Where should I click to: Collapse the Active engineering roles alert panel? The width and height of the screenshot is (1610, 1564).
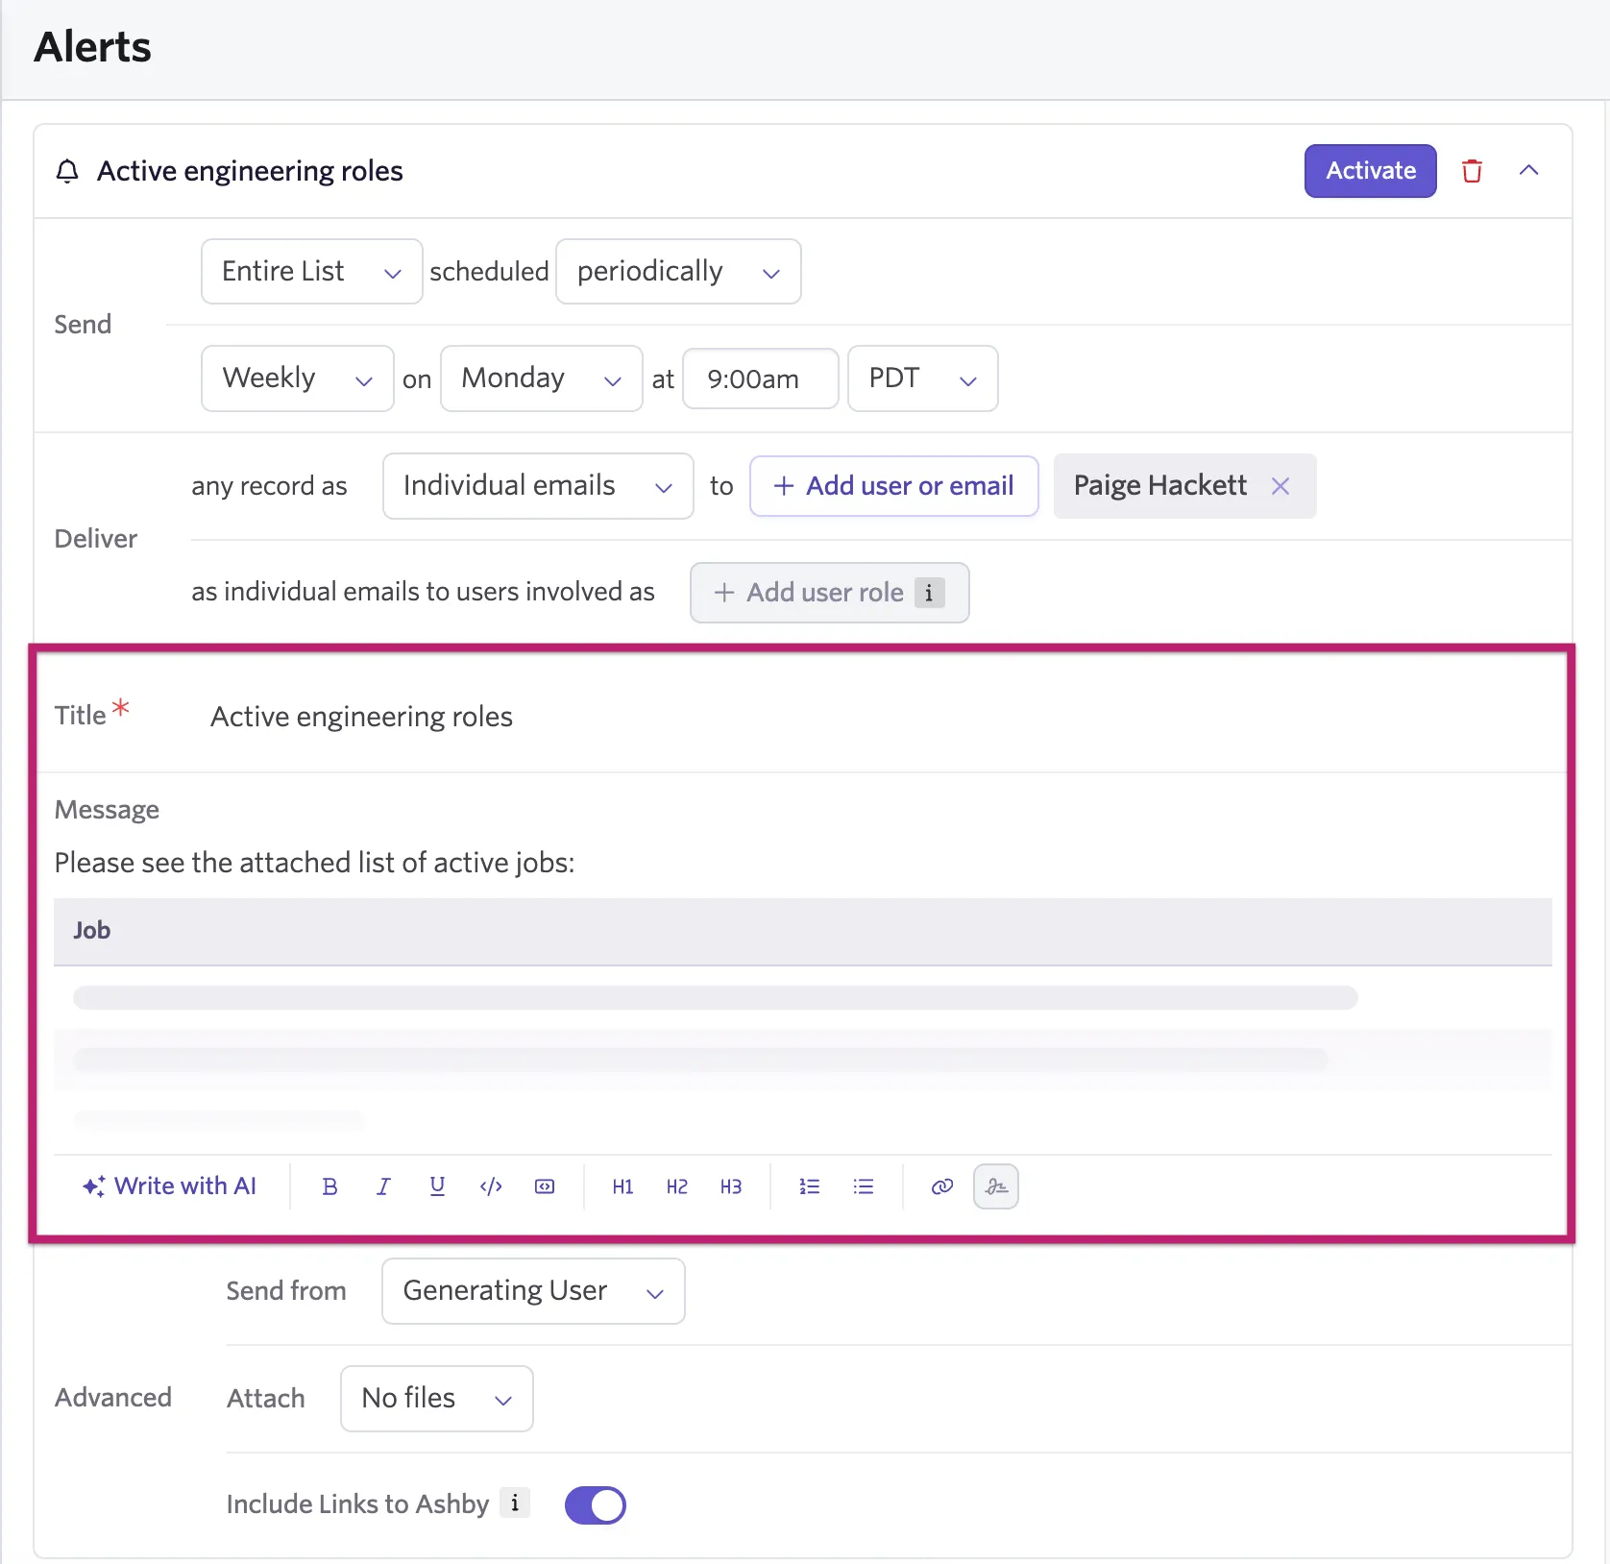click(x=1529, y=171)
